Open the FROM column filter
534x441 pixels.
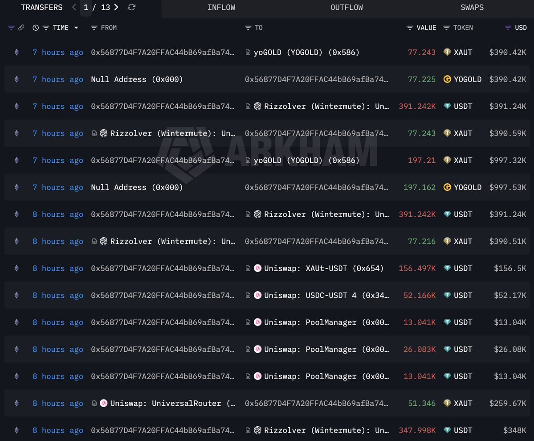(x=94, y=28)
